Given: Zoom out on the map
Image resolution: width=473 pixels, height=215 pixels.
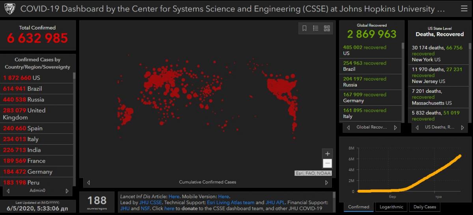Looking at the screenshot, I should coord(327,164).
